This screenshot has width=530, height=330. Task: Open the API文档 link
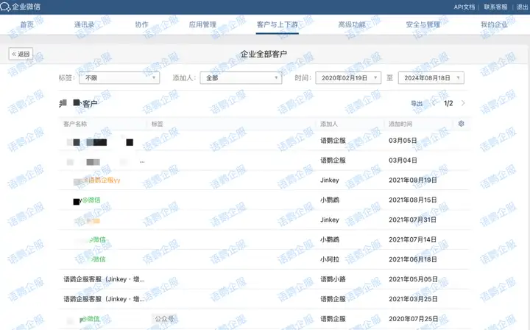click(x=464, y=7)
